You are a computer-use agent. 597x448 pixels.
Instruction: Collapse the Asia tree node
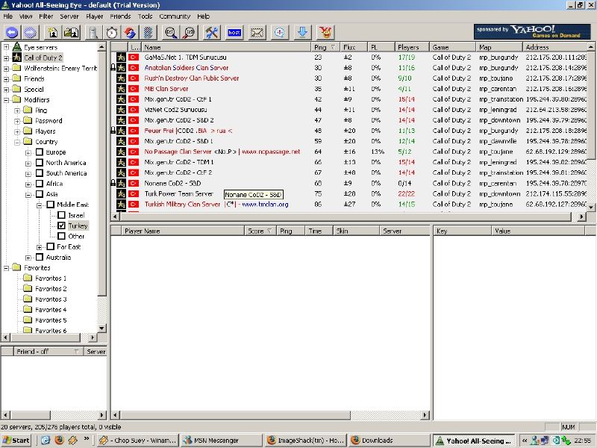(28, 194)
